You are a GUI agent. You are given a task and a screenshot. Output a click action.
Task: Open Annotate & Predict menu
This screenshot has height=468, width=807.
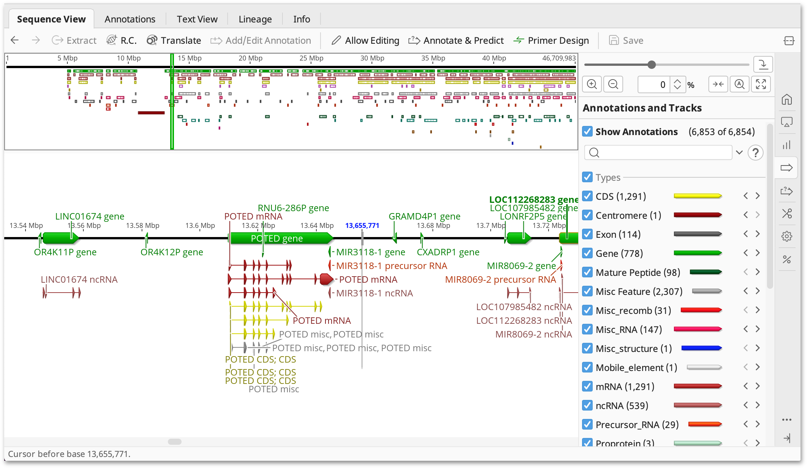456,40
